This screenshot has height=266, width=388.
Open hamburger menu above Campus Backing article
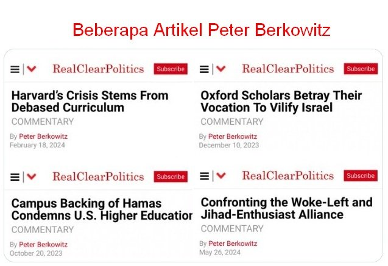point(15,177)
